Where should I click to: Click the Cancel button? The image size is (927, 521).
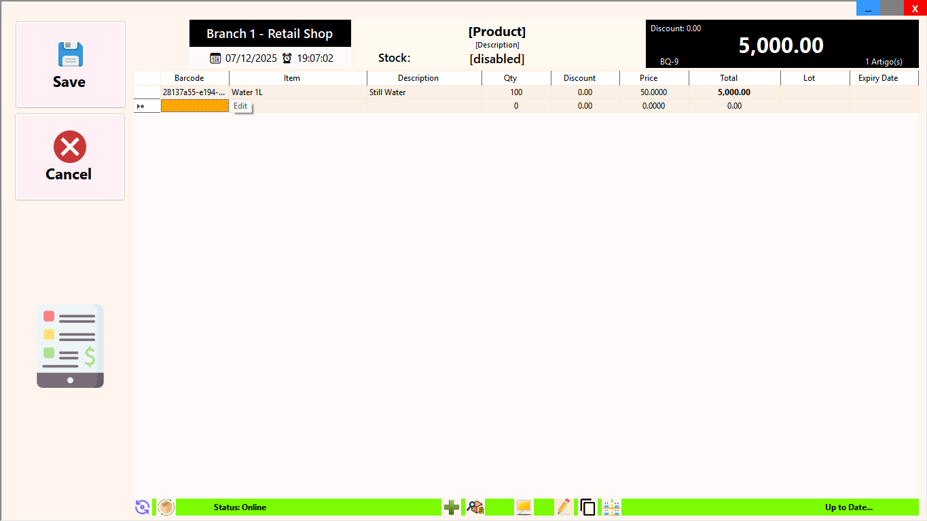70,157
